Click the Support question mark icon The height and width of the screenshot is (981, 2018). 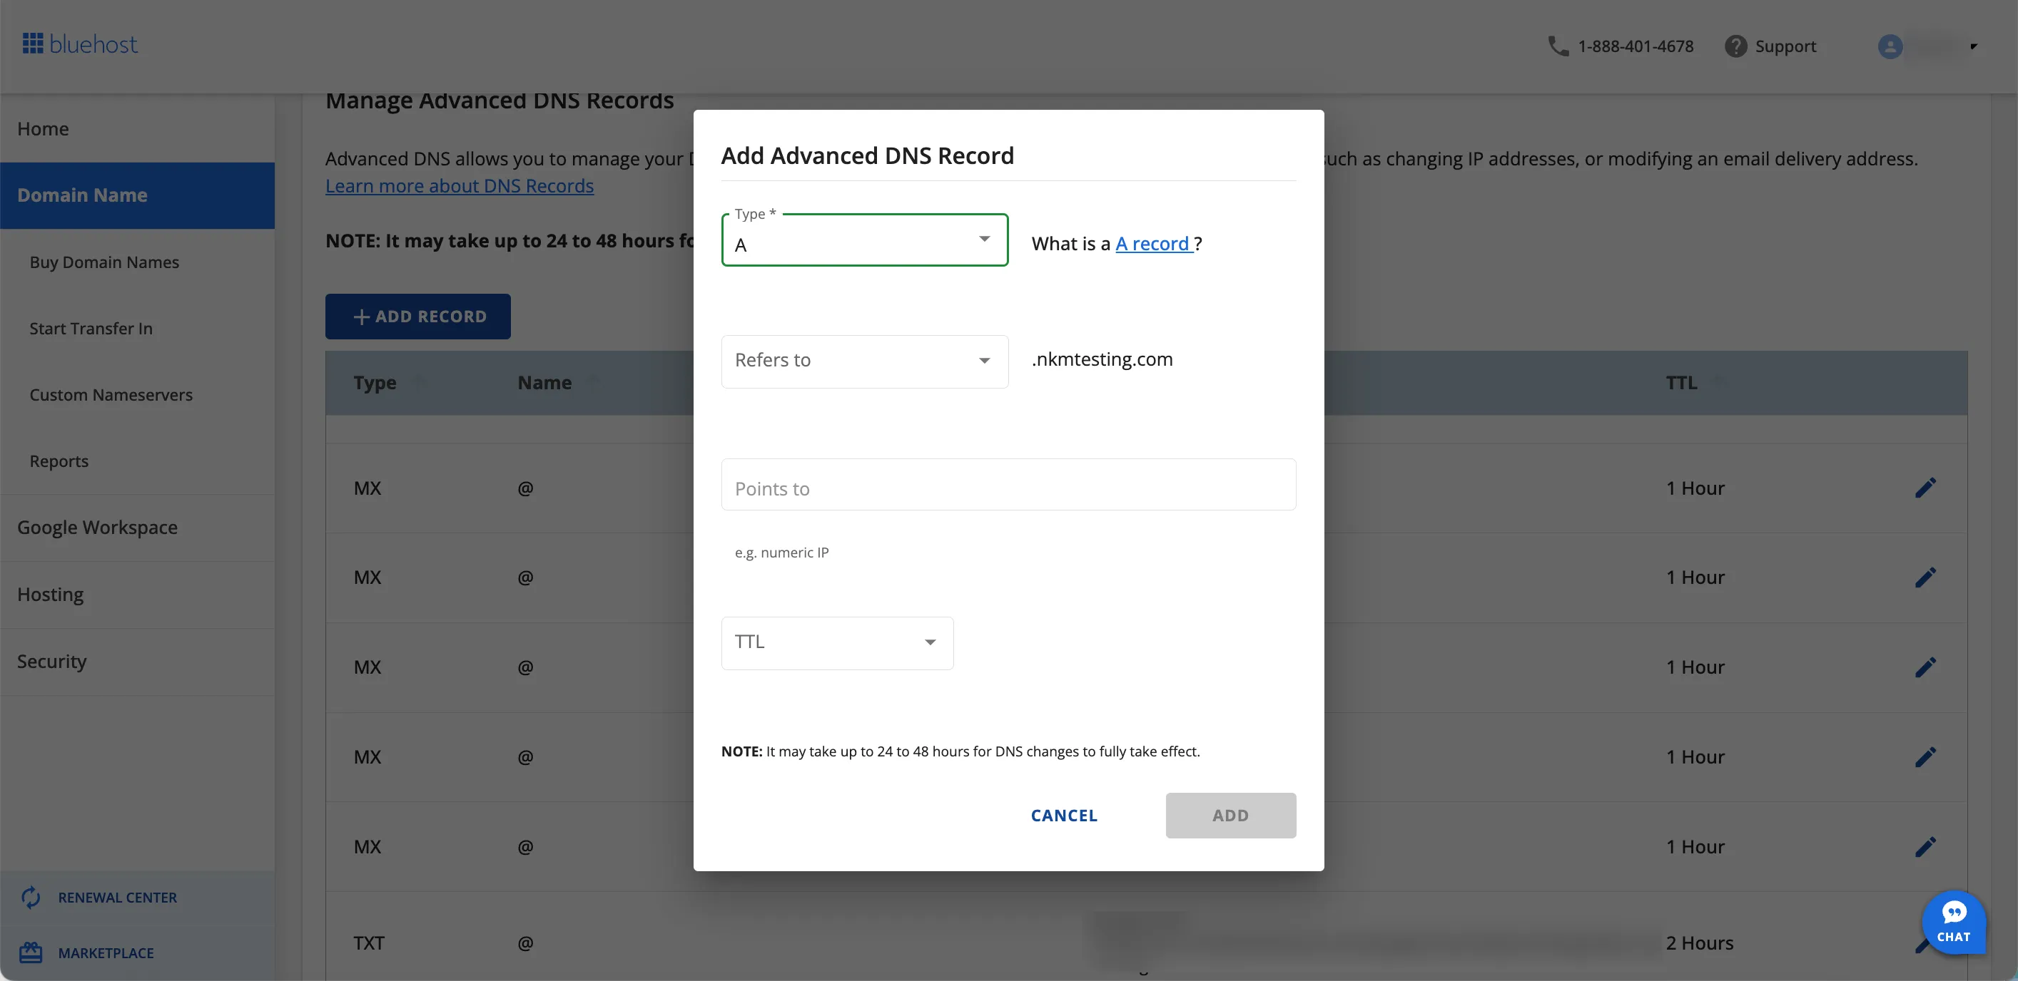1735,46
